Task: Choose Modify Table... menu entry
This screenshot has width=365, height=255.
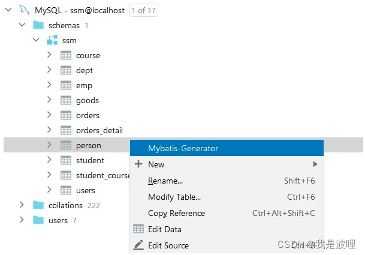Action: 227,197
